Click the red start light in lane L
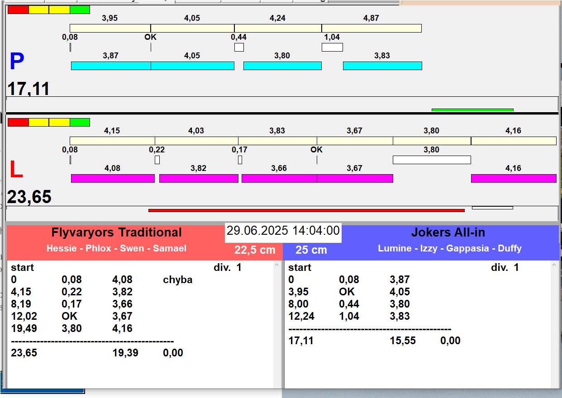 pos(18,122)
